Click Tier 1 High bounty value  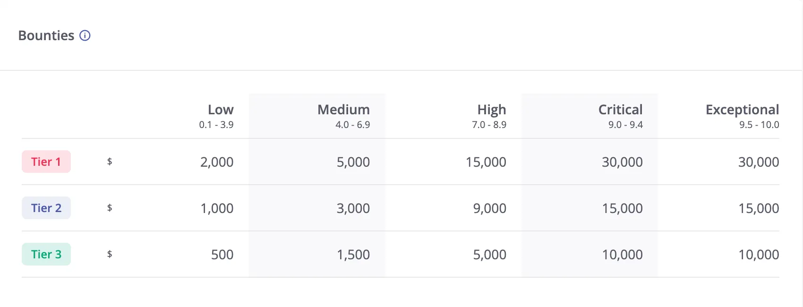(486, 162)
